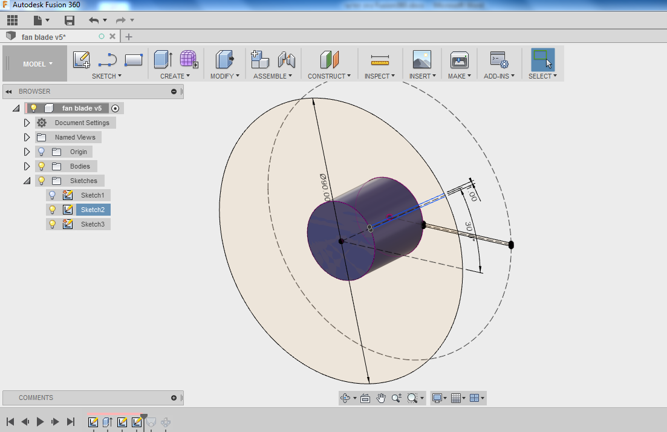
Task: Collapse the fan blade v5 root node
Action: pyautogui.click(x=16, y=108)
